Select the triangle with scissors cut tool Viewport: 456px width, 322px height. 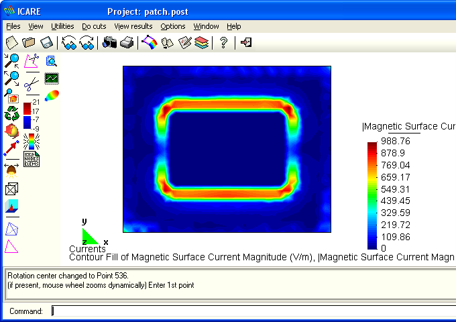pos(32,61)
